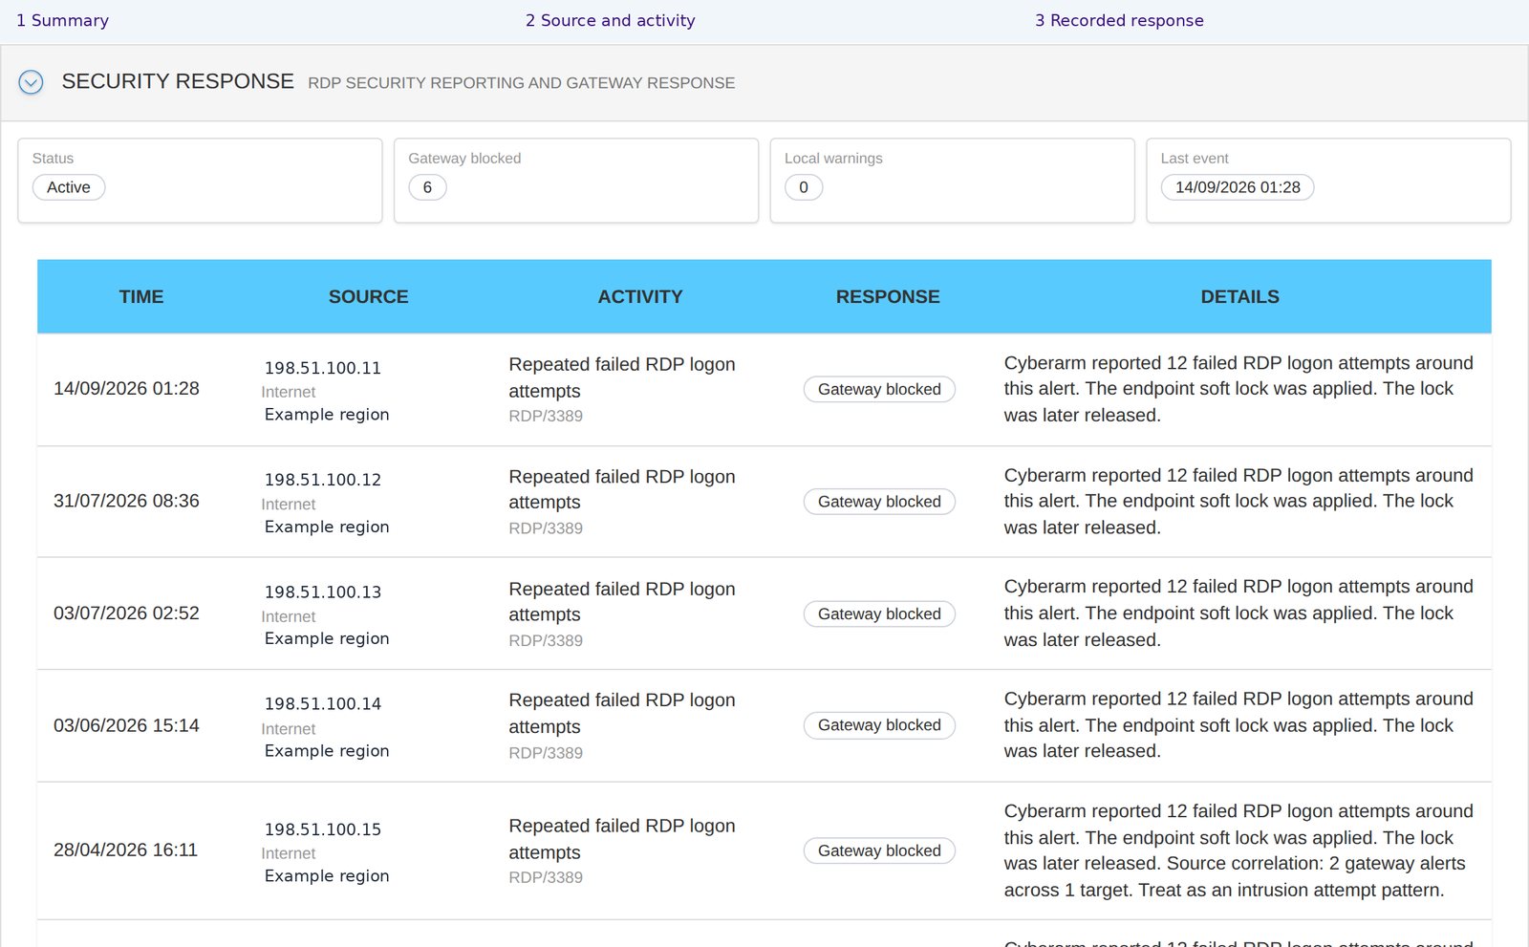Open the 1 Summary step link
The image size is (1529, 947).
click(63, 20)
